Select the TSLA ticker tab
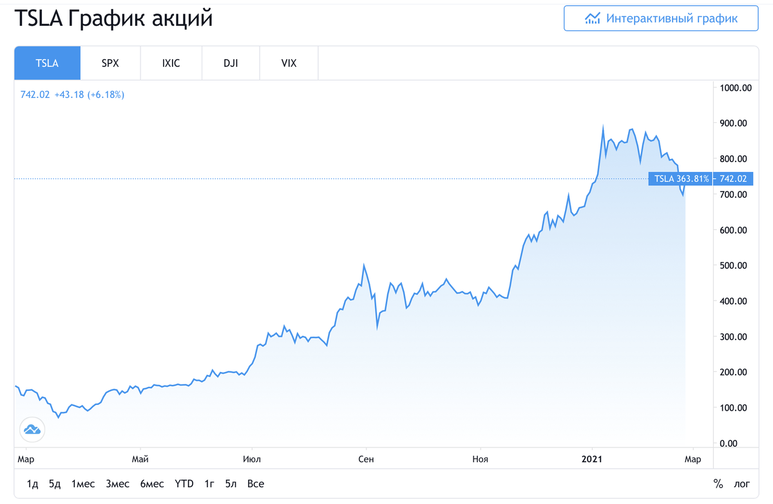Image resolution: width=773 pixels, height=504 pixels. 46,62
